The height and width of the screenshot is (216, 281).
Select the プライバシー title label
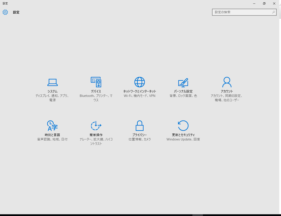140,135
